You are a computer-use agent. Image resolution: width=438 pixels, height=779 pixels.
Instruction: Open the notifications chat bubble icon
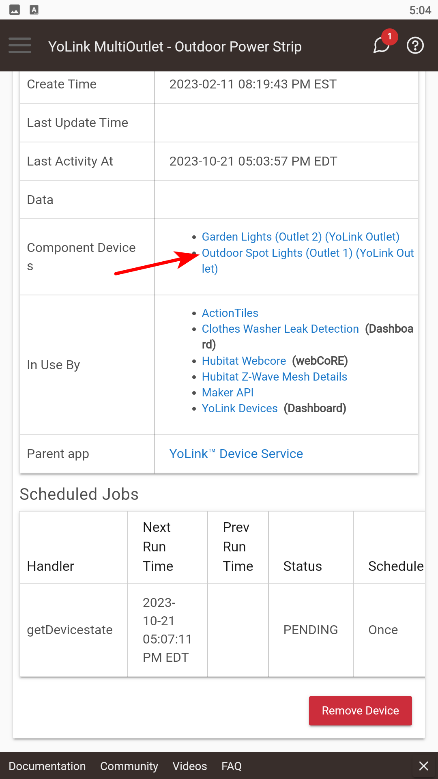tap(382, 45)
